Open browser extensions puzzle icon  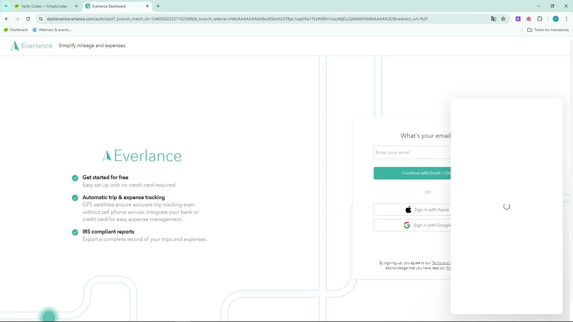pyautogui.click(x=540, y=19)
